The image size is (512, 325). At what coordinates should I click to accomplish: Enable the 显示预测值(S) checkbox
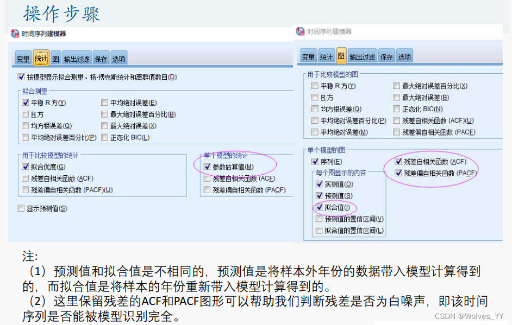click(x=21, y=208)
